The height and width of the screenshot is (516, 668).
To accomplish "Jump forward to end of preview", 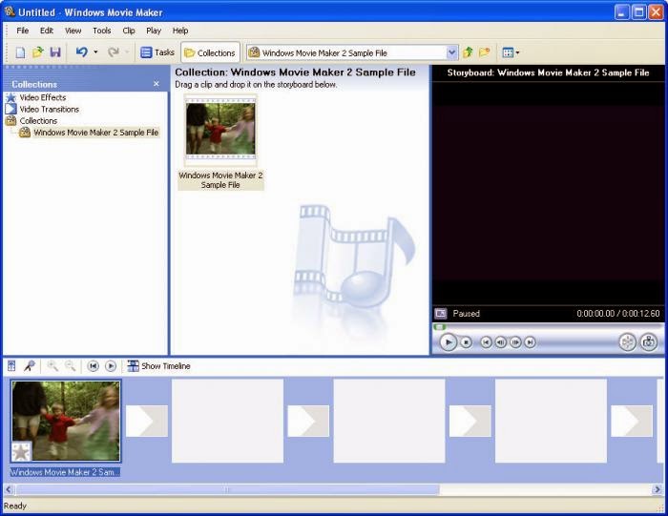I will point(530,342).
